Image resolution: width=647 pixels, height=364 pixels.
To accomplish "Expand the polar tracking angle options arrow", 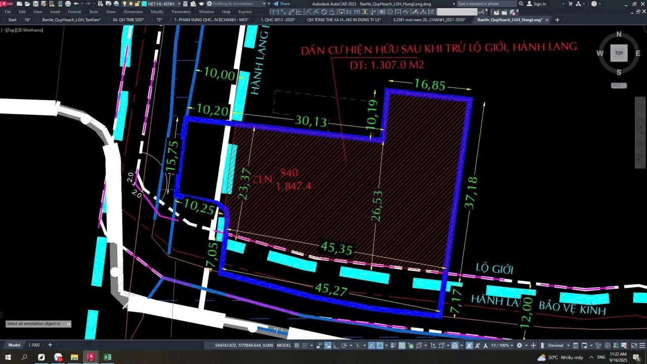I will 351,345.
